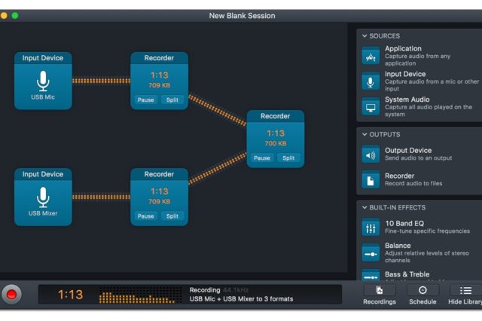This screenshot has height=321, width=482.
Task: Click the yellow minimize window button
Action: [4, 16]
